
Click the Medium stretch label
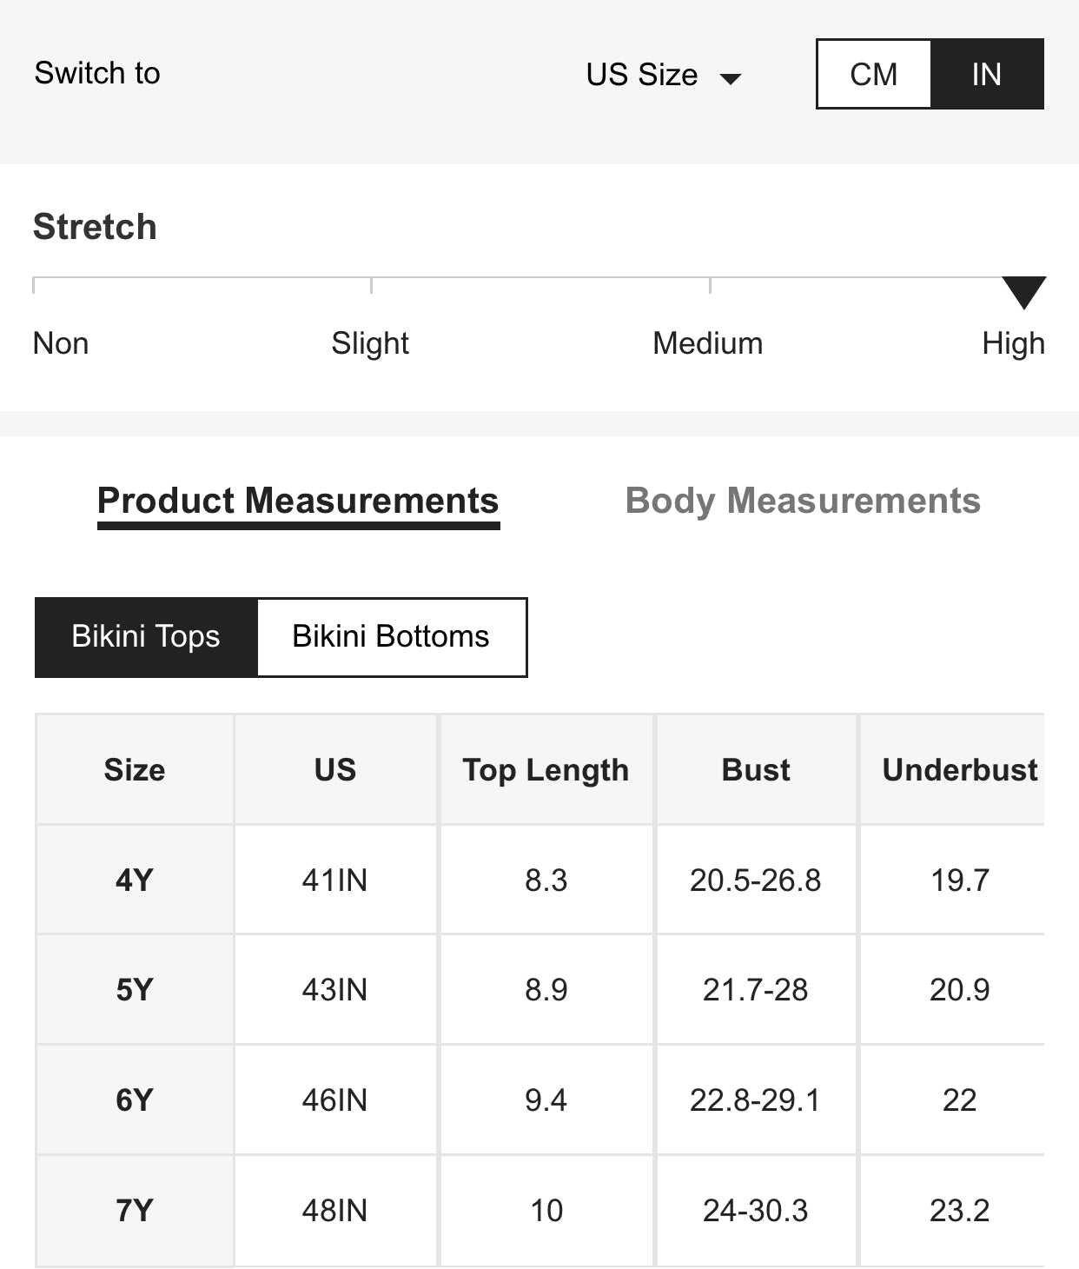707,343
